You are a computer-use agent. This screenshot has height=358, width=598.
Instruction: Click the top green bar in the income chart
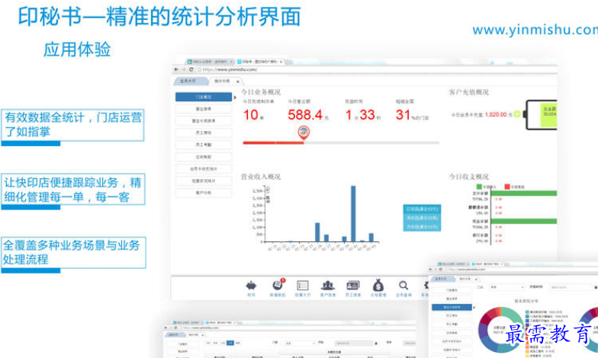click(x=524, y=193)
